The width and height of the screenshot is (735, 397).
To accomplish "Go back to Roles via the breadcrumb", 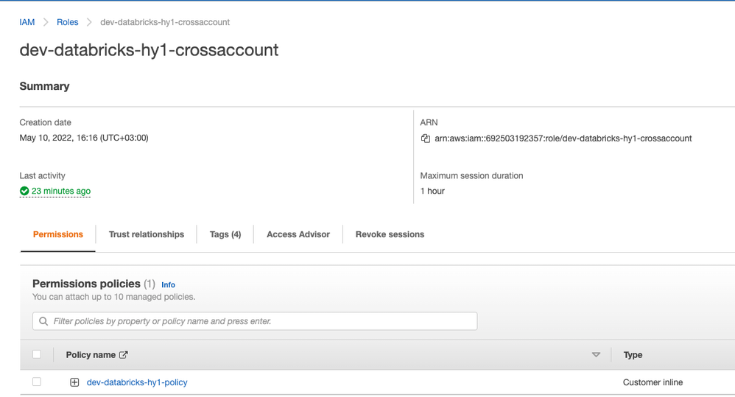I will point(68,22).
